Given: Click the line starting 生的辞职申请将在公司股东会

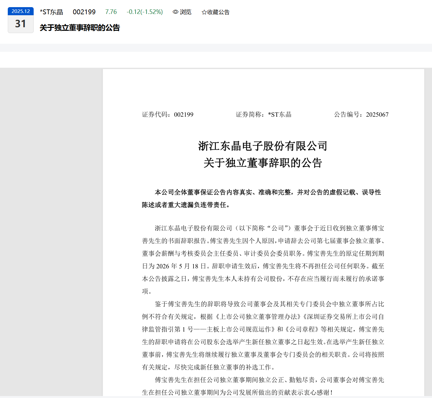Looking at the screenshot, I should [263, 342].
